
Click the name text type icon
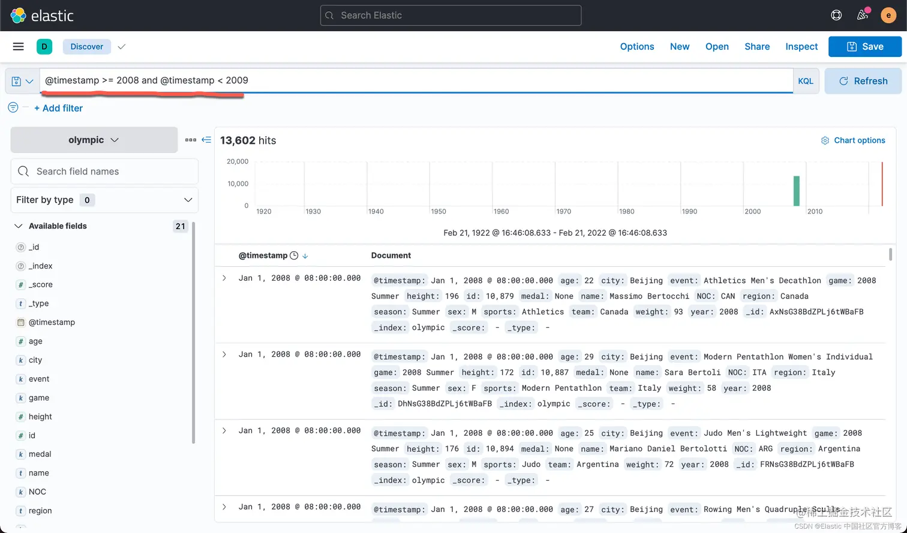pos(21,473)
